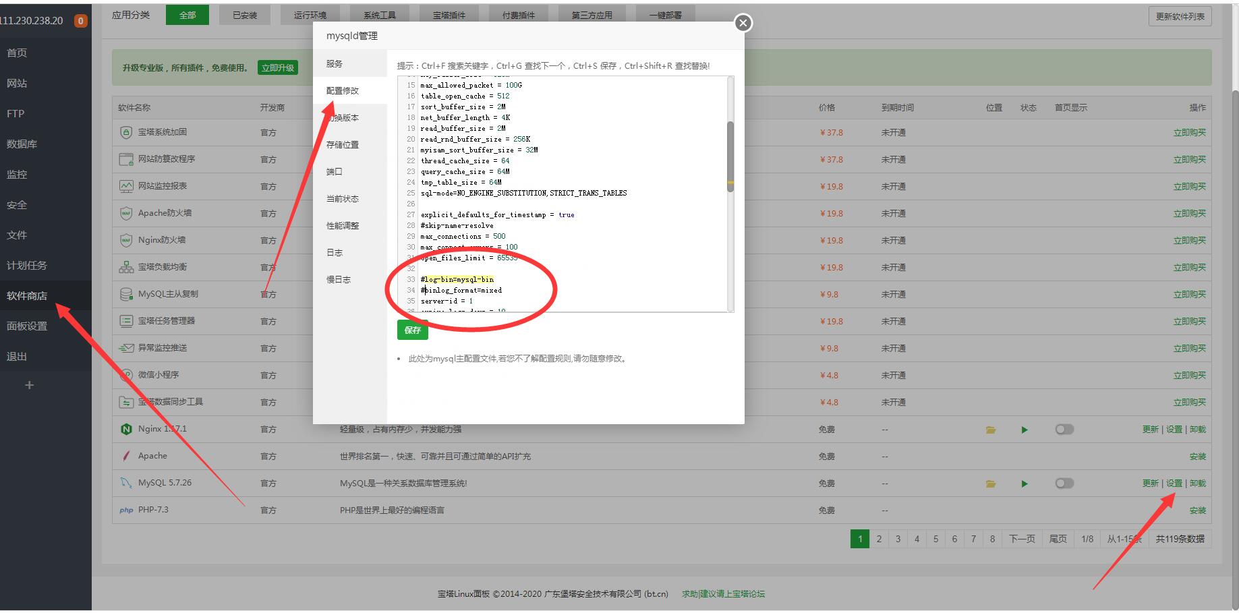The height and width of the screenshot is (613, 1239).
Task: Click the Nginx folder location icon
Action: pyautogui.click(x=990, y=430)
